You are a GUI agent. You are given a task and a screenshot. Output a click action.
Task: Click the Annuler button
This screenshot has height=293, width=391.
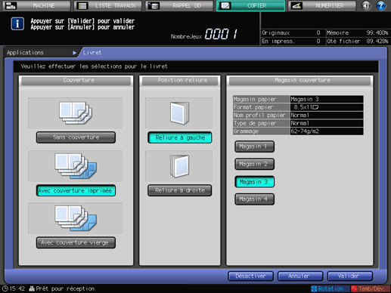click(x=300, y=276)
